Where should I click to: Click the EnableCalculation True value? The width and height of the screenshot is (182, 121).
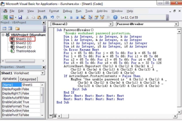[x=31, y=102]
